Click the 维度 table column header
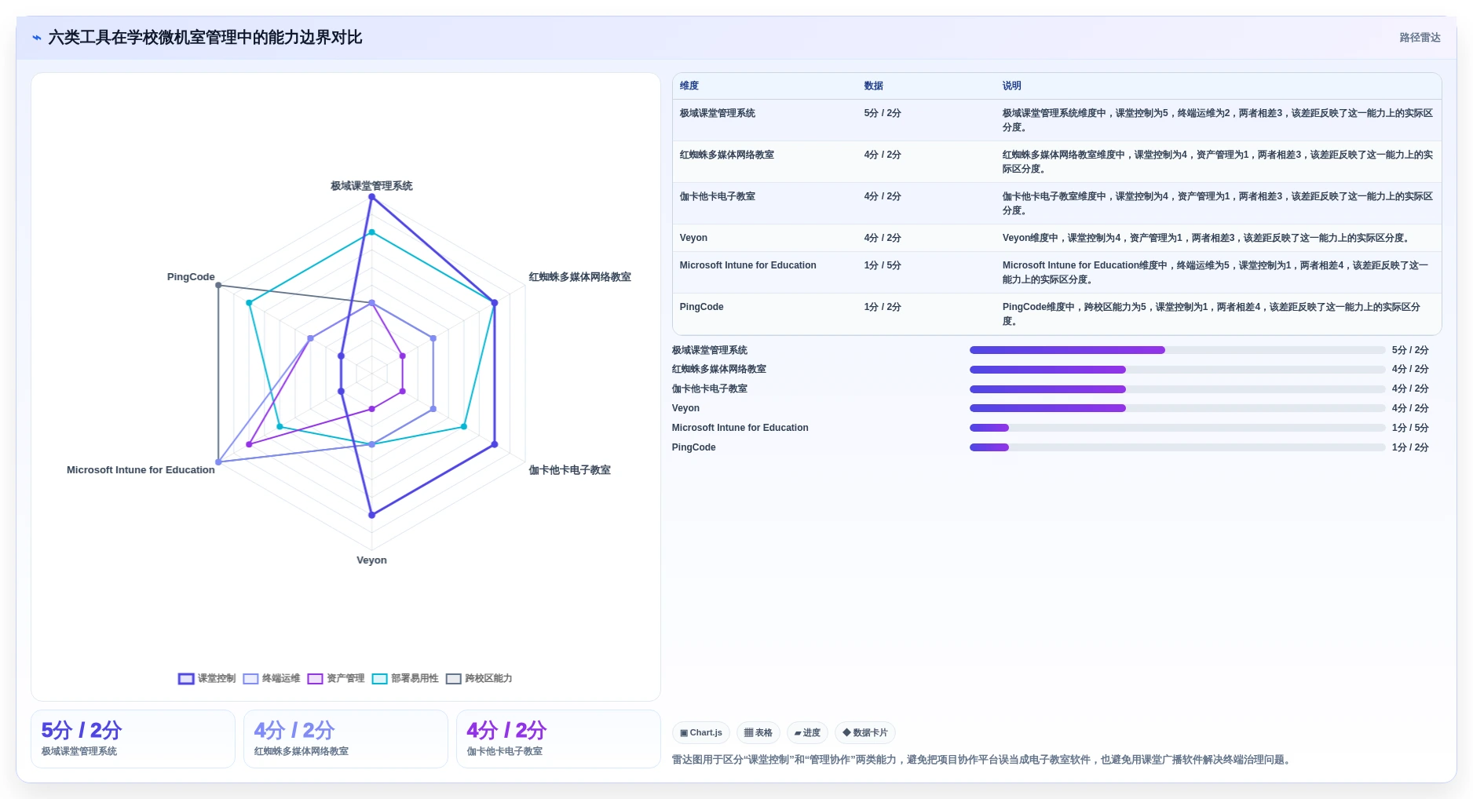This screenshot has width=1473, height=799. pyautogui.click(x=689, y=86)
